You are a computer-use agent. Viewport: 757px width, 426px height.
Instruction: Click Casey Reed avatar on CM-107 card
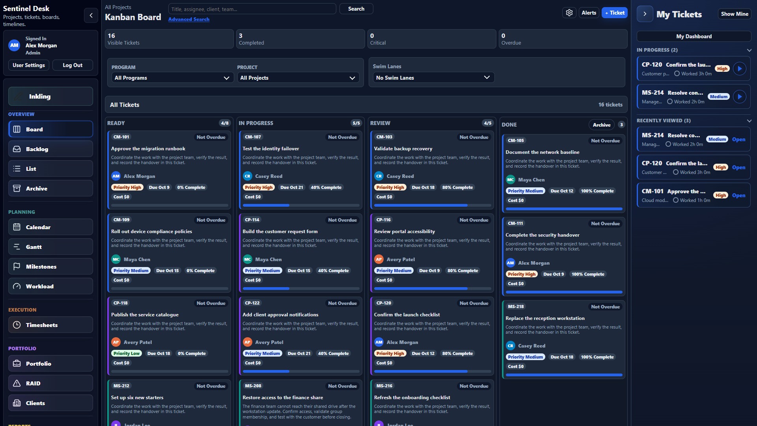247,176
